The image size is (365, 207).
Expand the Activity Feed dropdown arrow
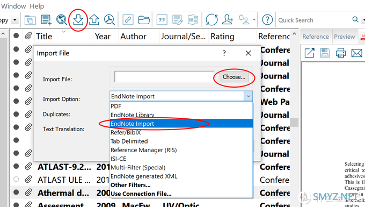(x=254, y=20)
